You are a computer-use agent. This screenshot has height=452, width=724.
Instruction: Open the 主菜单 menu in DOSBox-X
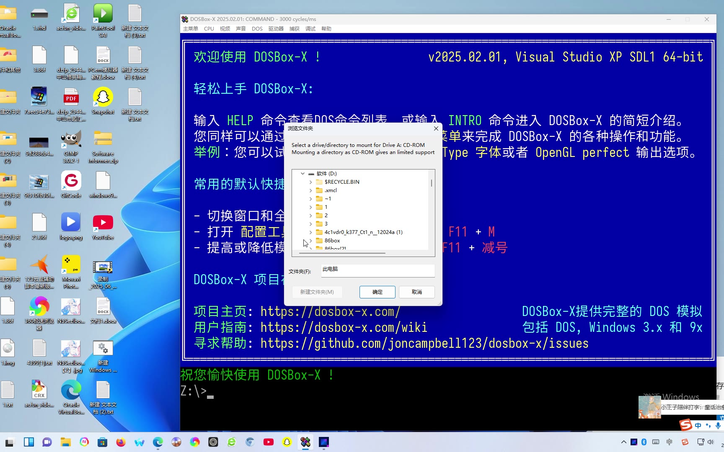[191, 28]
